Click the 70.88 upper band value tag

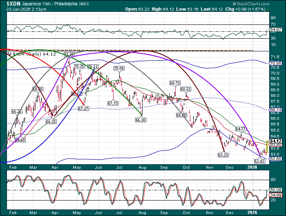pyautogui.click(x=276, y=63)
